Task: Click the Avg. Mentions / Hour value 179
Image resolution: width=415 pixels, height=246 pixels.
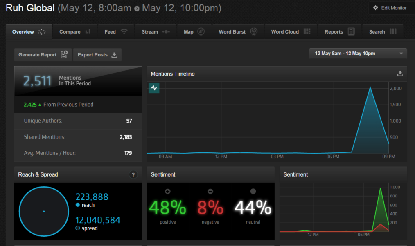Action: coord(128,153)
